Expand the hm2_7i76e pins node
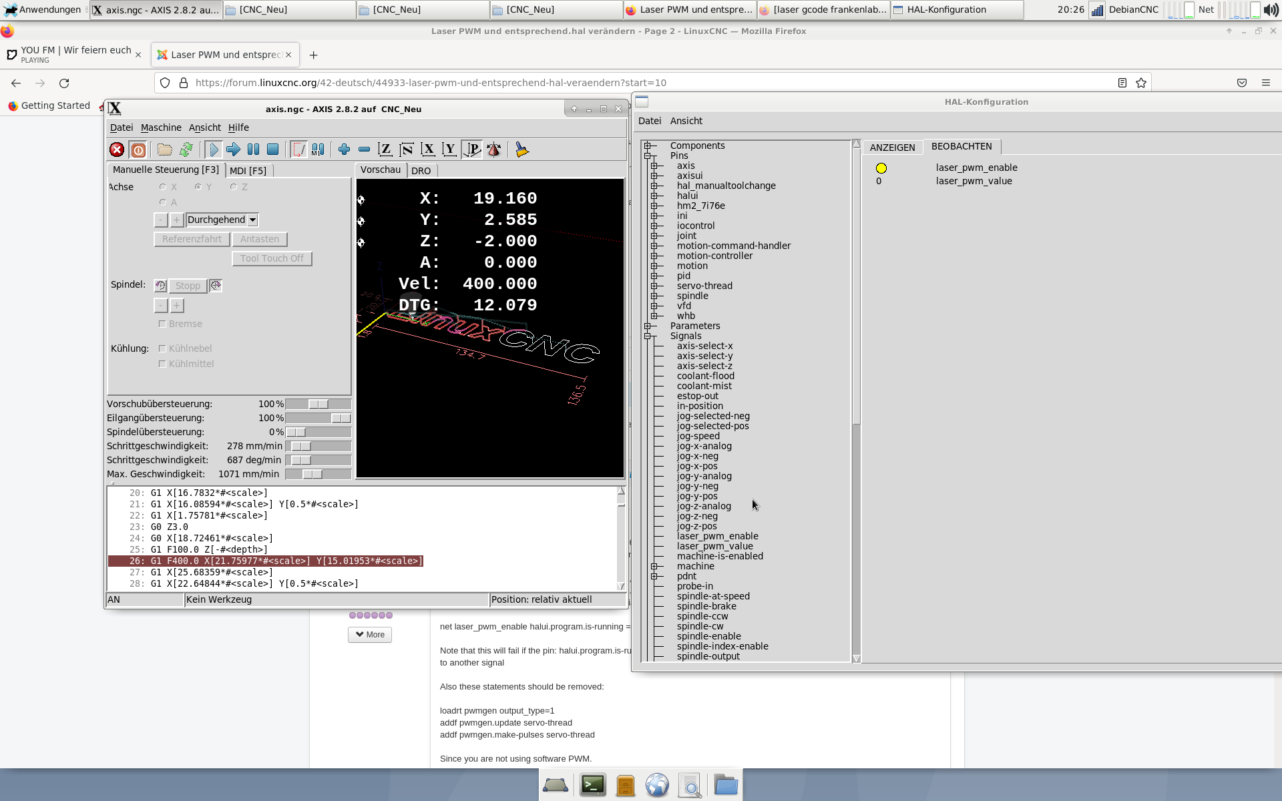The width and height of the screenshot is (1282, 801). click(x=654, y=206)
